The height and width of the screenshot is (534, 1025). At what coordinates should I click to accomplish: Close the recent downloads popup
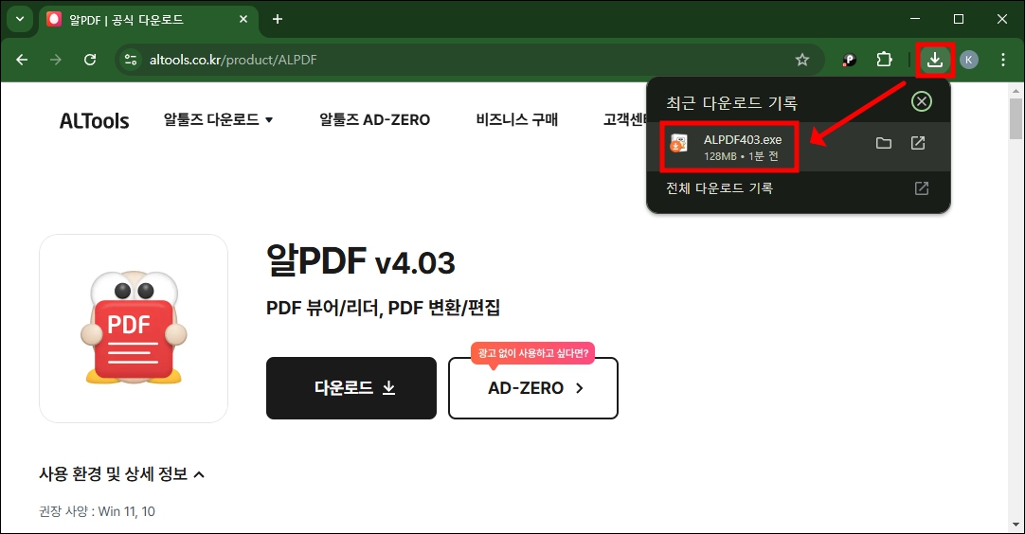coord(921,101)
